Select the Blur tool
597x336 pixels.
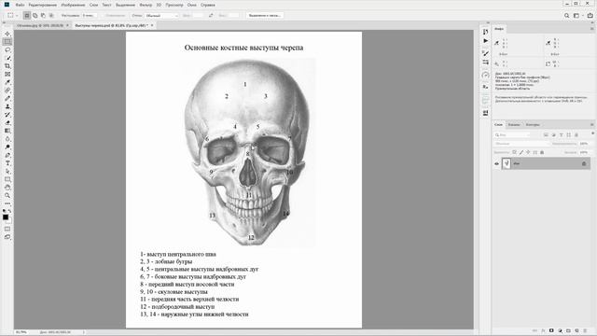point(7,139)
